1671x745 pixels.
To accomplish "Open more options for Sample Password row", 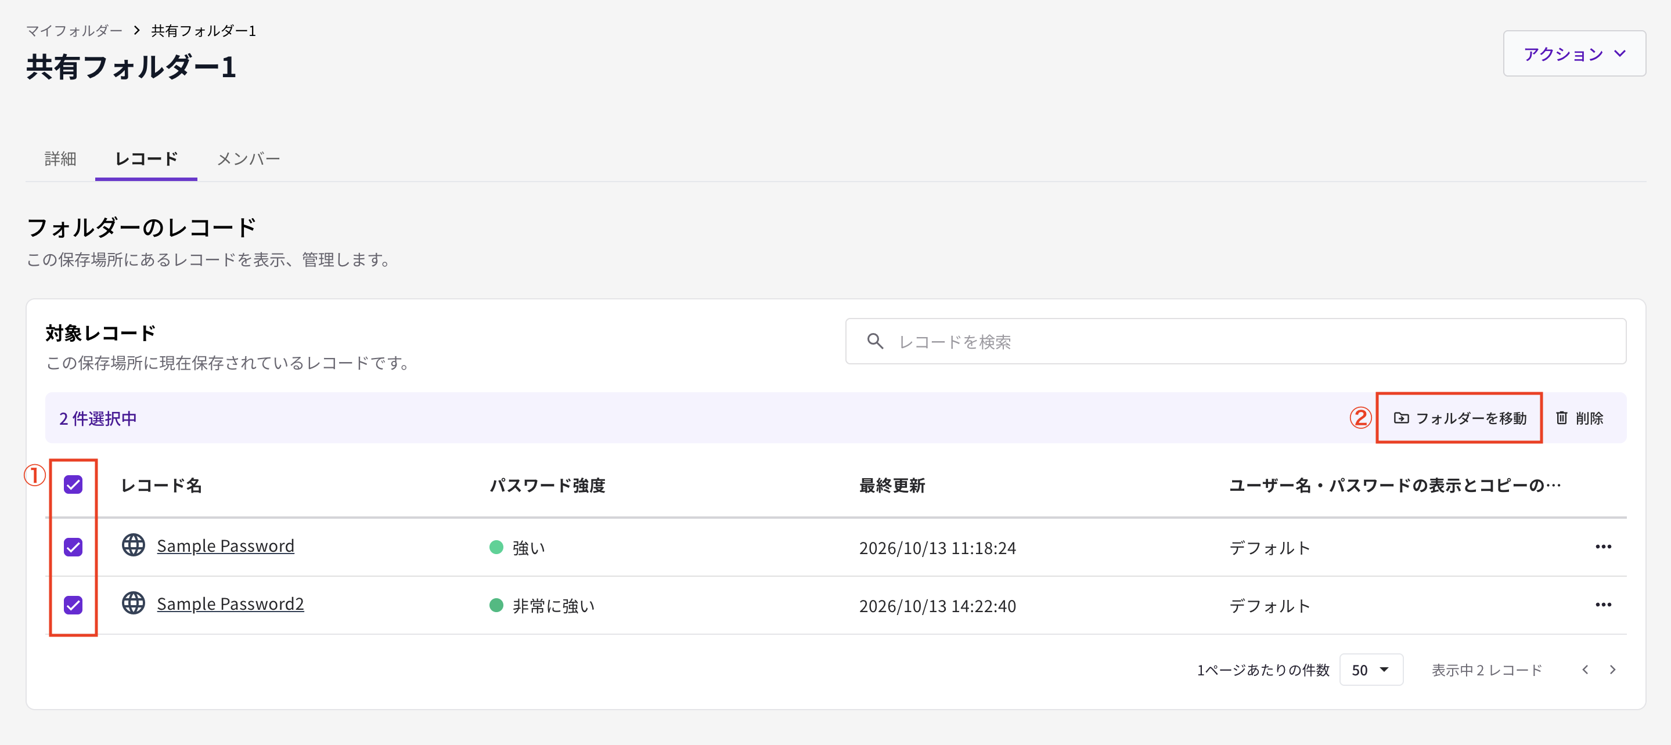I will click(1603, 547).
